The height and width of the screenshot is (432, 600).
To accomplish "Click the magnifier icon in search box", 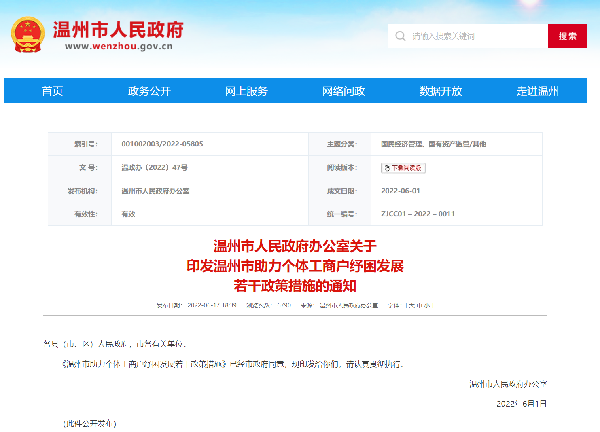I will (400, 36).
